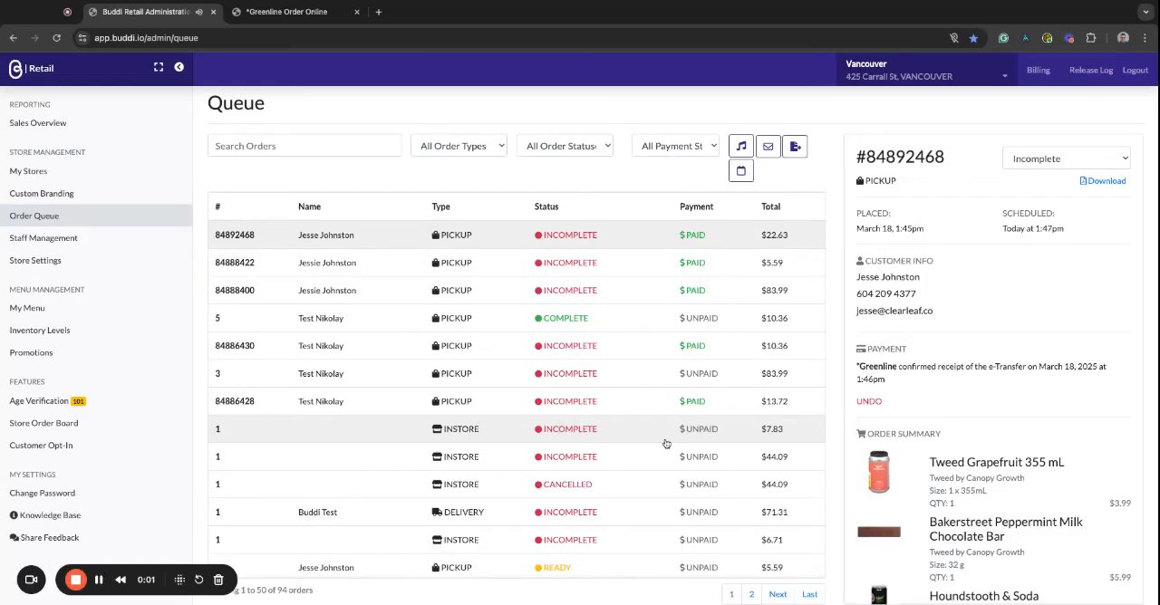Open My Stores in sidebar

click(28, 171)
